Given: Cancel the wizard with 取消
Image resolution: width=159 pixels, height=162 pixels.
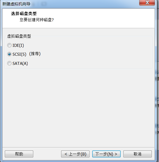Looking at the screenshot, I should [x=138, y=154].
